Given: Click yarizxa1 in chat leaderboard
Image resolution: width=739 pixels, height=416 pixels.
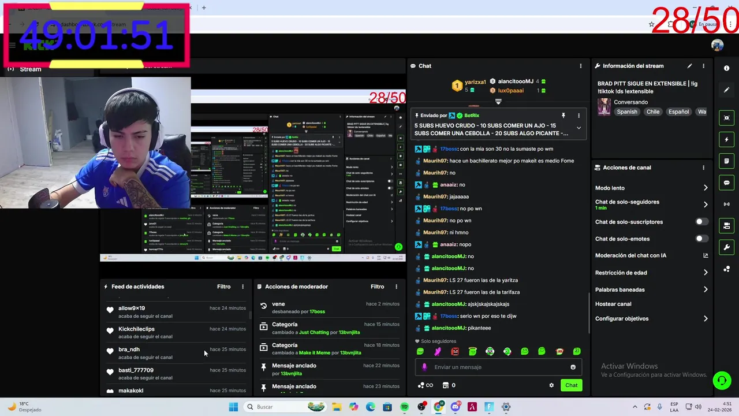Looking at the screenshot, I should [475, 82].
